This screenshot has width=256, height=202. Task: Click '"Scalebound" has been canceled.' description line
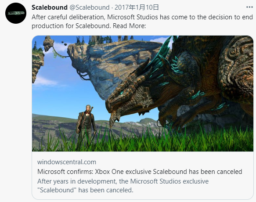coord(85,190)
